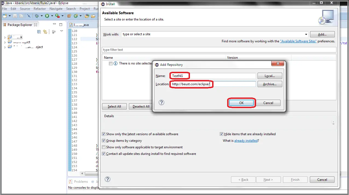This screenshot has width=349, height=195.
Task: Click the Open Task folder icon in toolbar
Action: tap(93, 16)
